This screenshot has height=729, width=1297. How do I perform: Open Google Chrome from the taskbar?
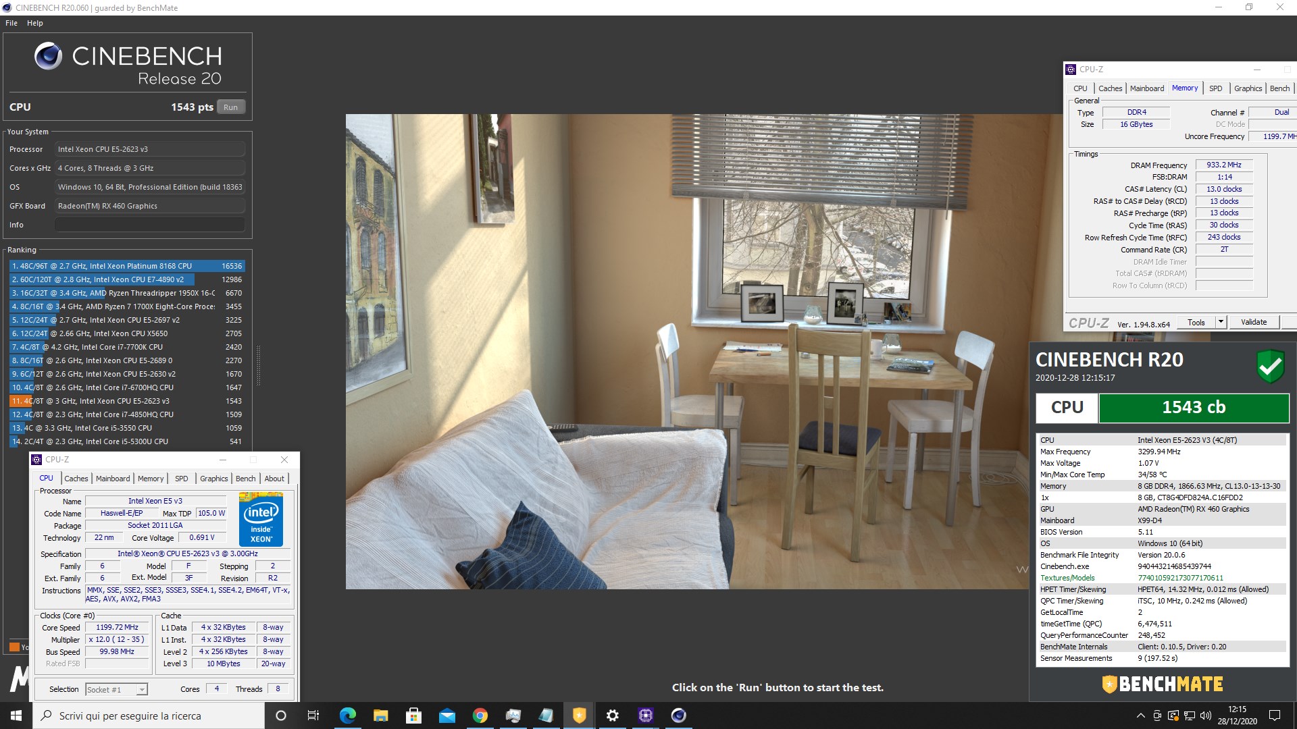480,715
